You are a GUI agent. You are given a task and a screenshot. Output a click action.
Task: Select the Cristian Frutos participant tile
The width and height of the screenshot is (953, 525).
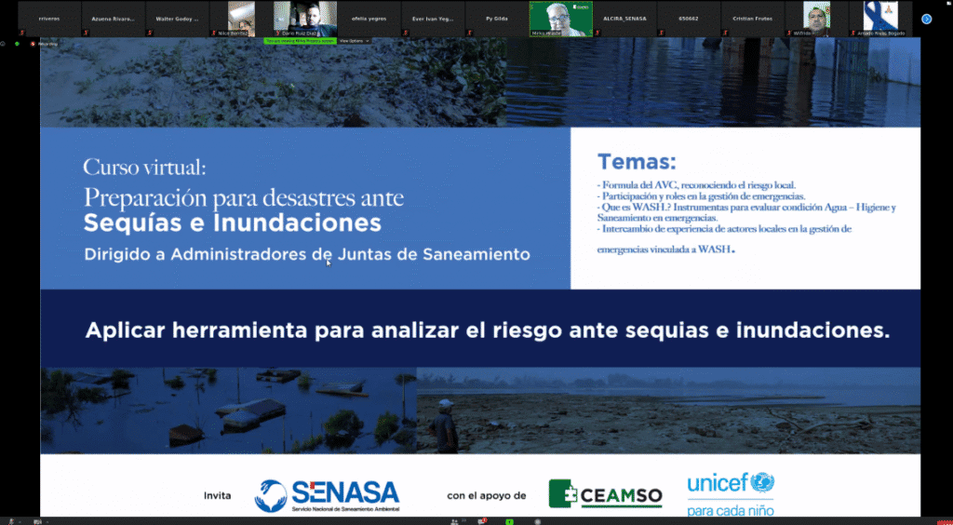coord(751,19)
